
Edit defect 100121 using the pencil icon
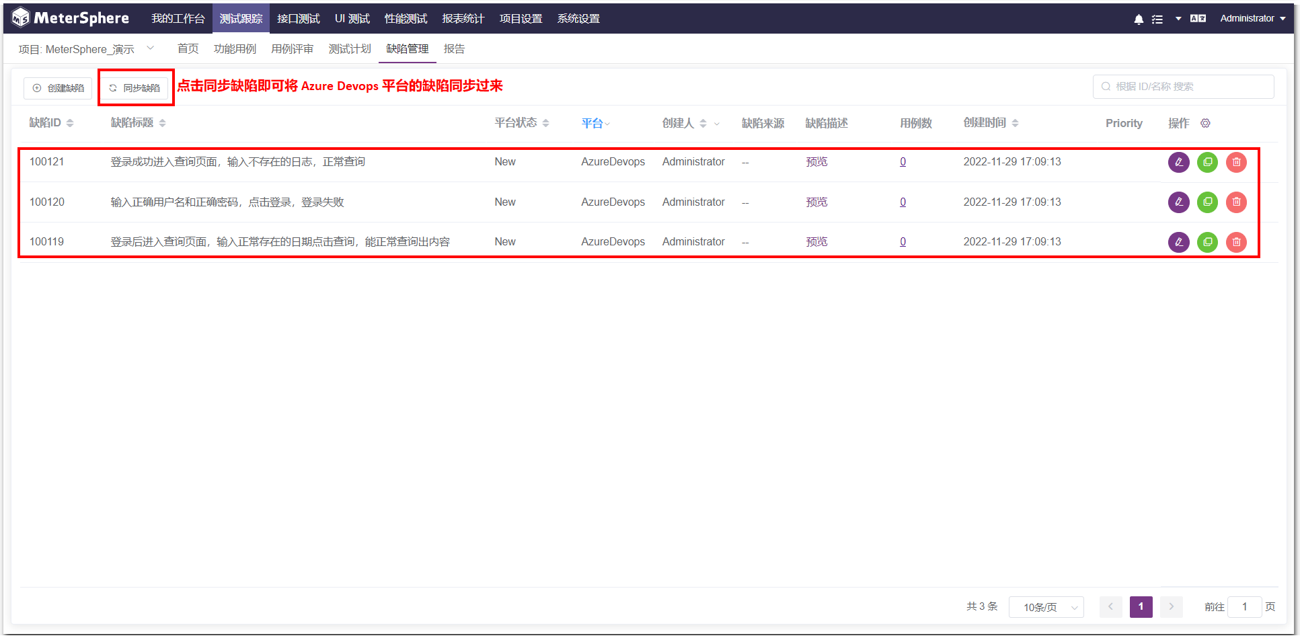click(x=1178, y=162)
